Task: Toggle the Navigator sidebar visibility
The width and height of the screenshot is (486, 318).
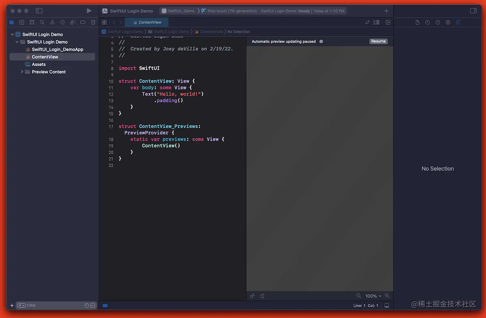Action: click(39, 11)
